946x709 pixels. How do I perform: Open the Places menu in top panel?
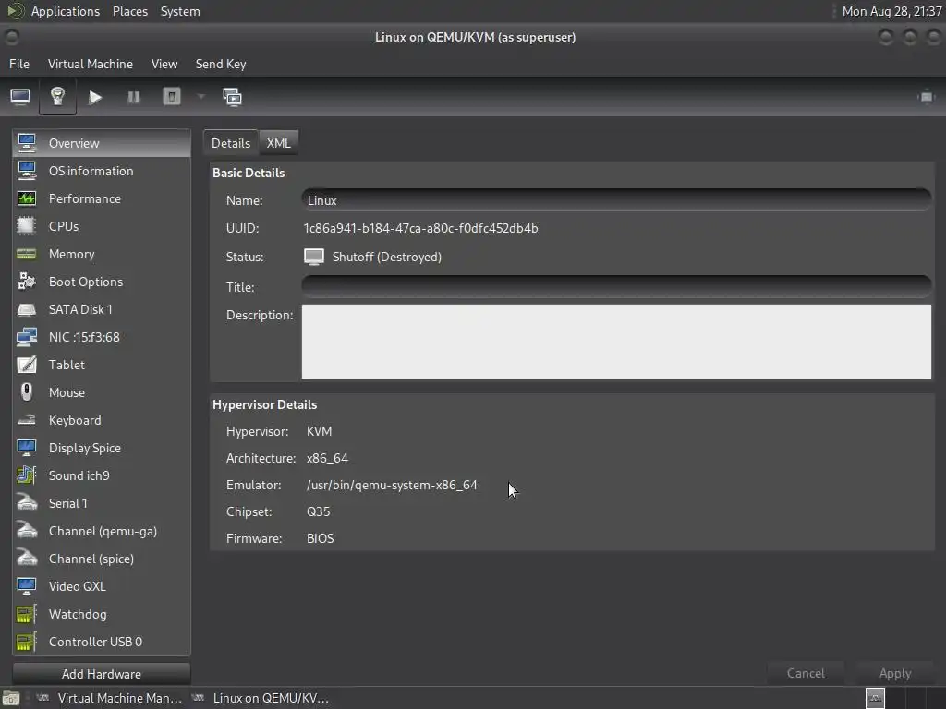tap(129, 11)
